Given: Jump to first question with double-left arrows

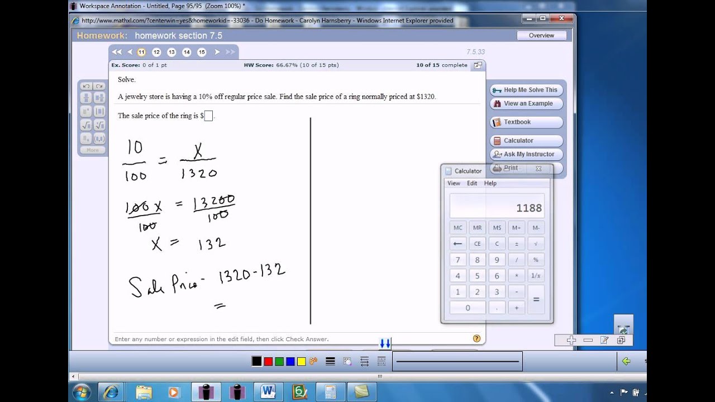Looking at the screenshot, I should tap(116, 52).
